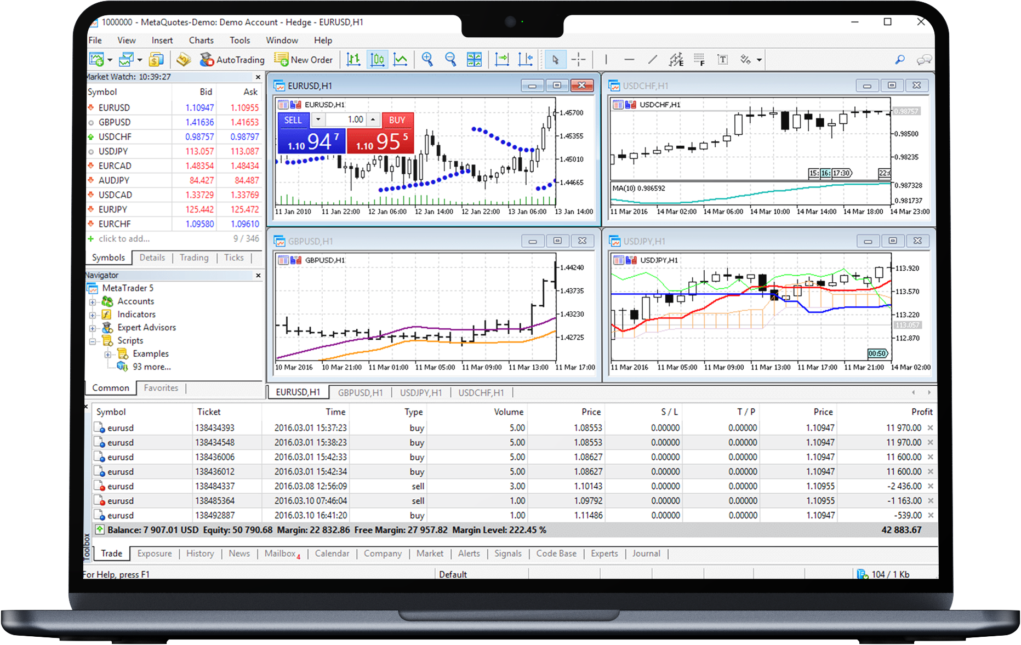
Task: Toggle the chart shift button
Action: click(526, 59)
